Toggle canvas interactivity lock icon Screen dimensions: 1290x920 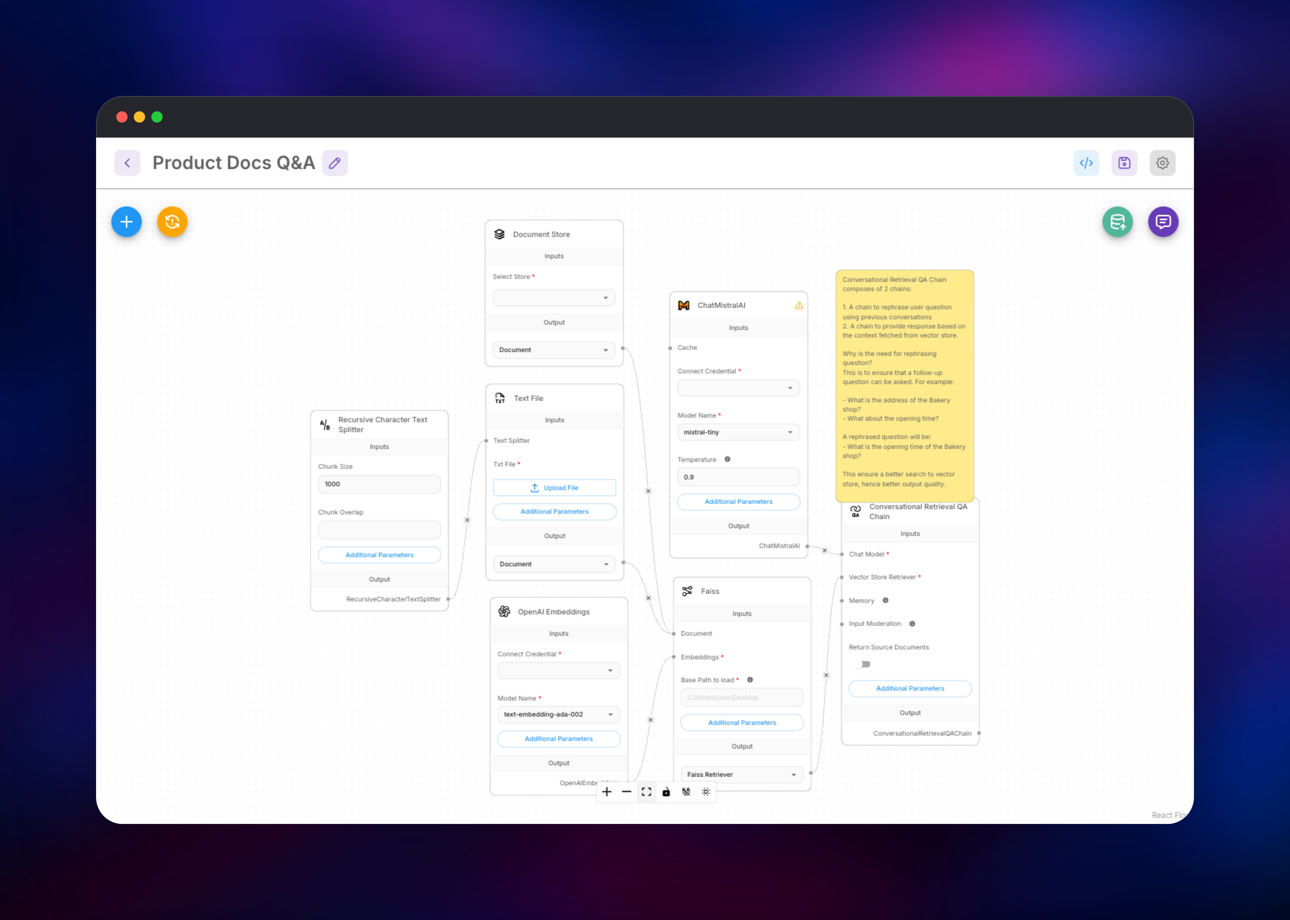click(x=666, y=792)
